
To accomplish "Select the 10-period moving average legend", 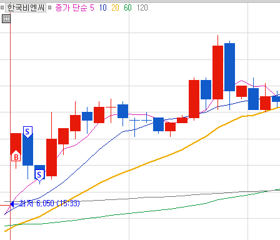I will tap(103, 8).
